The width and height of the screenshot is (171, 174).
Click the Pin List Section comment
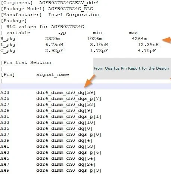click(27, 62)
